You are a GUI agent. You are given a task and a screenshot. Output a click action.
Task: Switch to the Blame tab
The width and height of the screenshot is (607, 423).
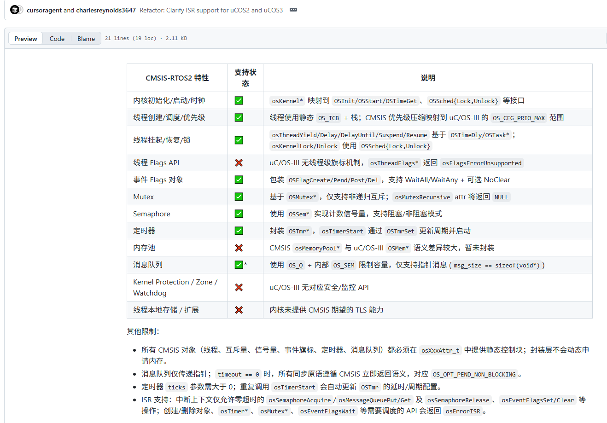point(86,38)
